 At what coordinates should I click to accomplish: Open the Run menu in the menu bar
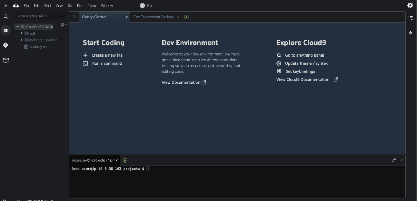(x=80, y=5)
